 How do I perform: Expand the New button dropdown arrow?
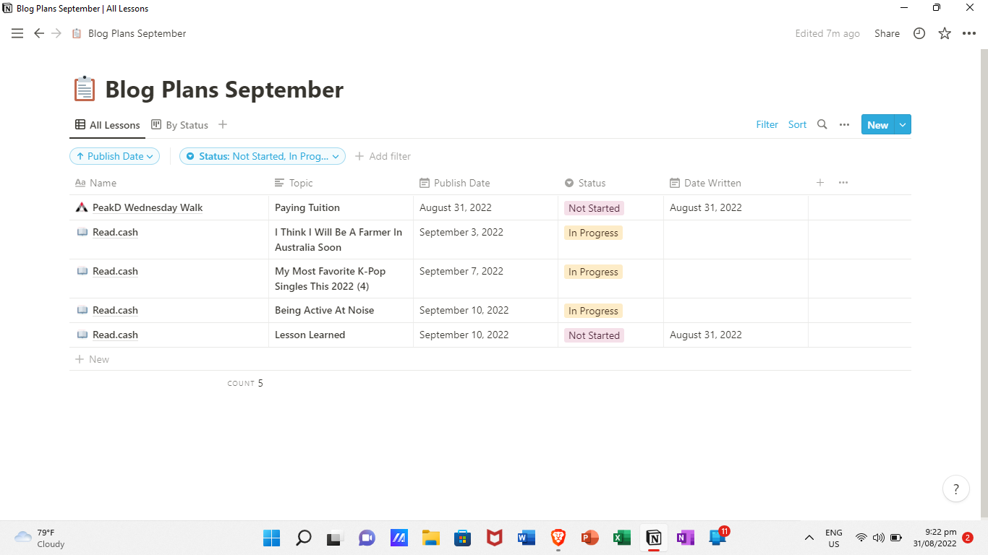click(903, 124)
